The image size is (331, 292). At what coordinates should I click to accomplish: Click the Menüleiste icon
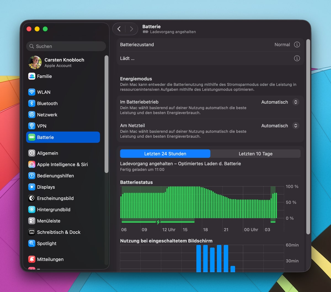tap(32, 221)
